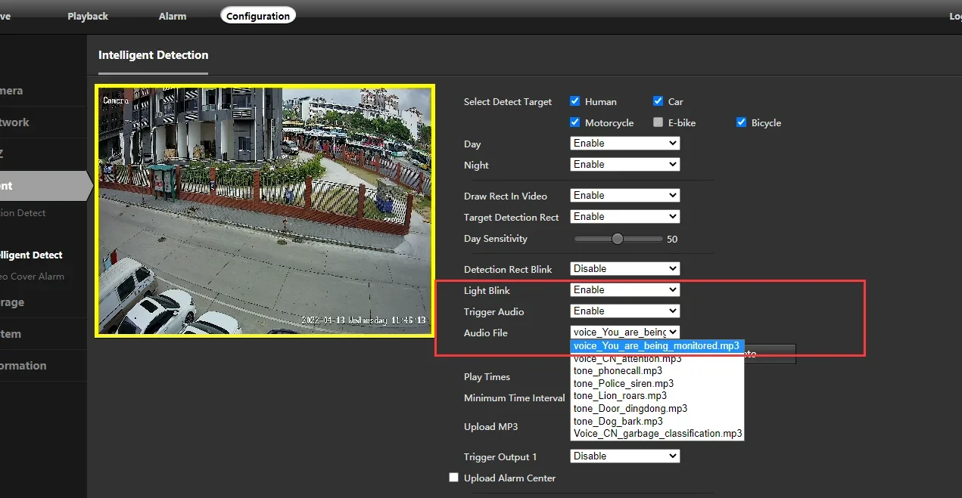Choose tone_Dog_bark.mp3 audio file
Viewport: 962px width, 498px height.
click(x=618, y=422)
